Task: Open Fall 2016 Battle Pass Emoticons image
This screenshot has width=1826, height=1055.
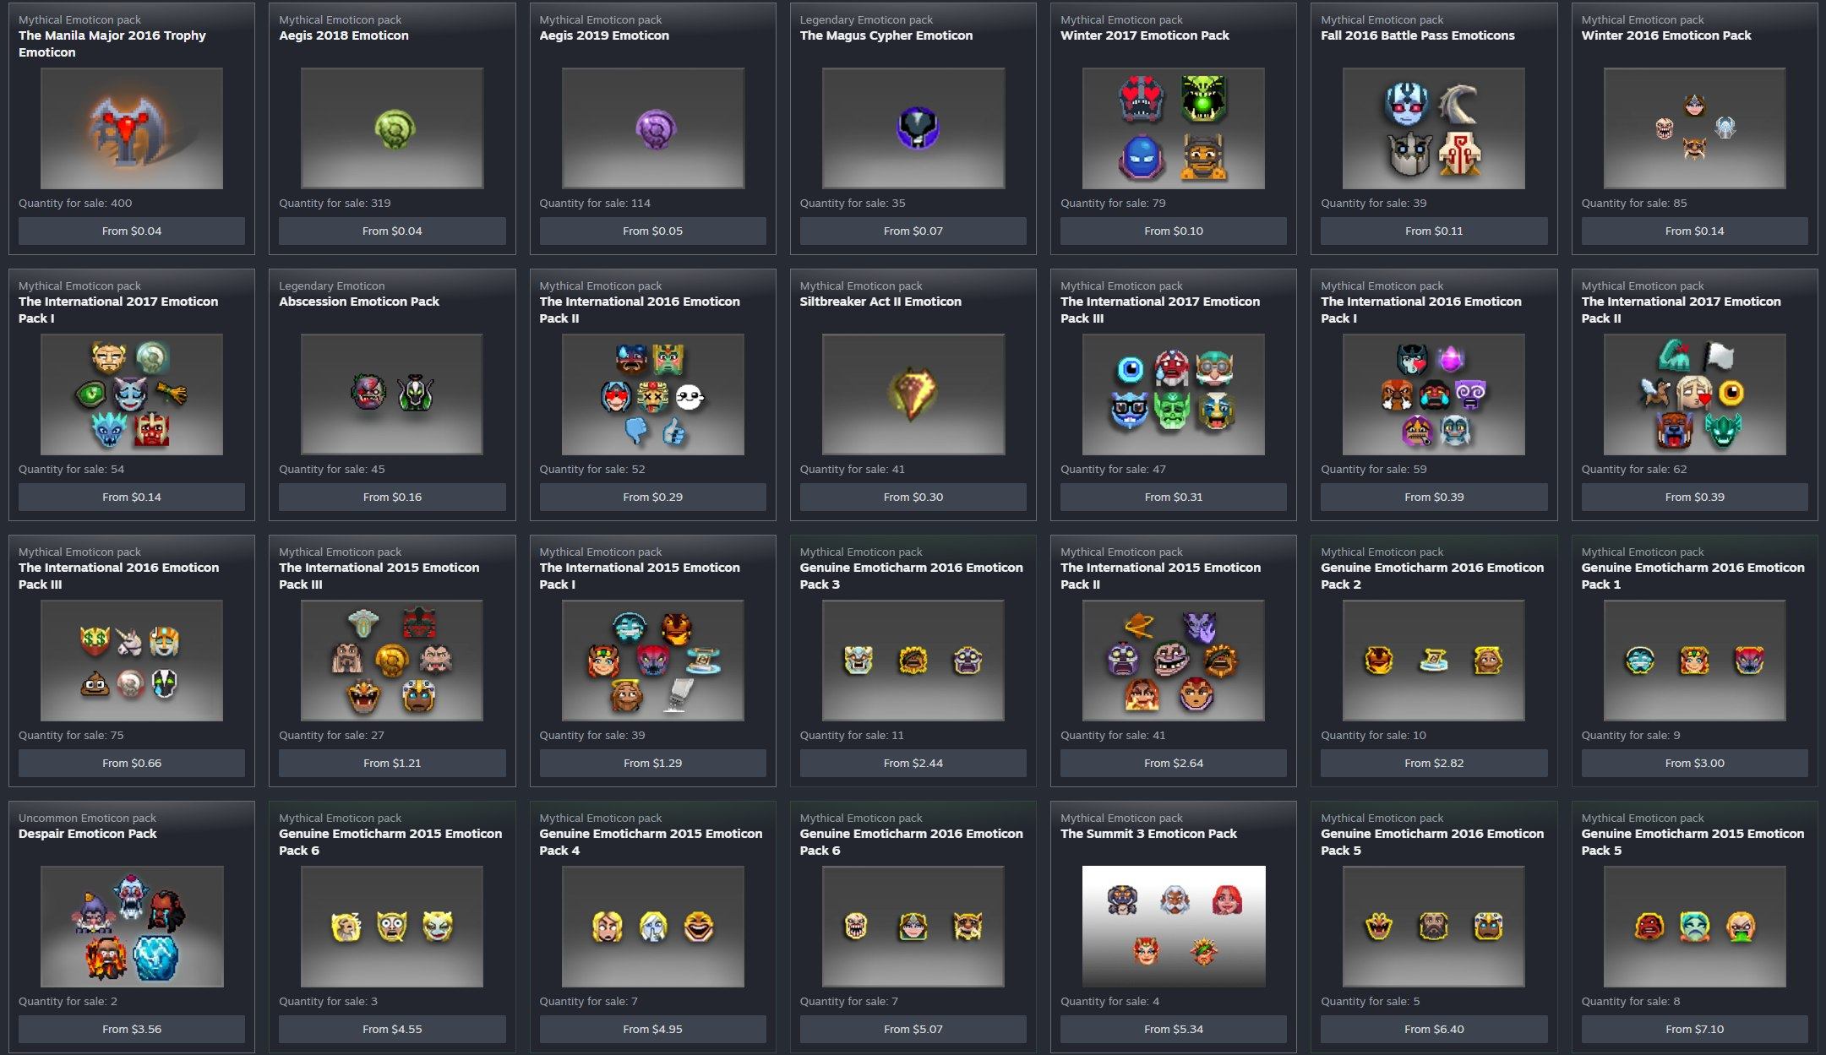Action: click(x=1434, y=128)
